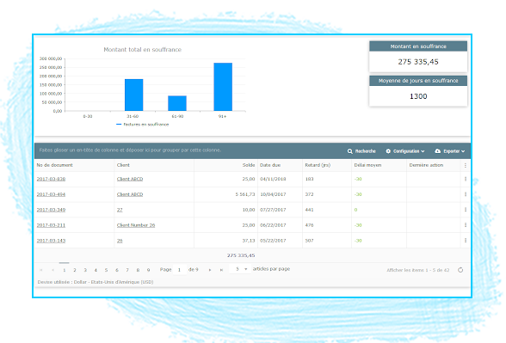Image resolution: width=506 pixels, height=343 pixels.
Task: Go to page 9 in pager
Action: [x=148, y=270]
